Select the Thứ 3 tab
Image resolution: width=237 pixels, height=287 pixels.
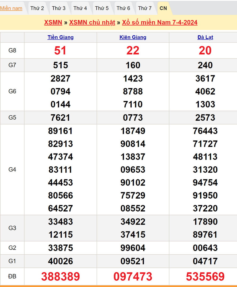(59, 8)
